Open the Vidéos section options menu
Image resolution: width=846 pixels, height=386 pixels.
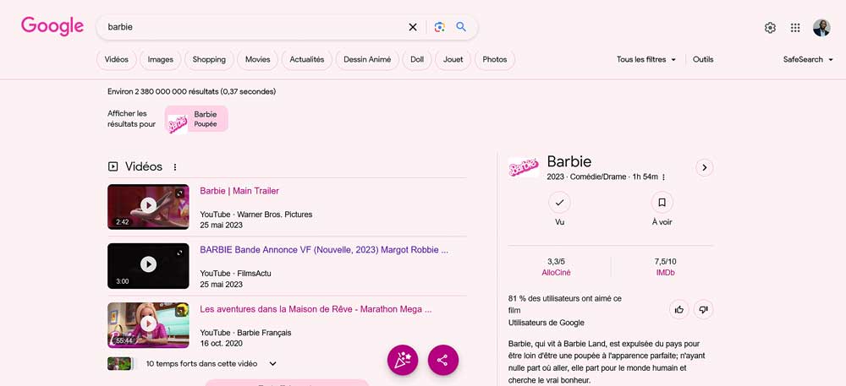[175, 167]
